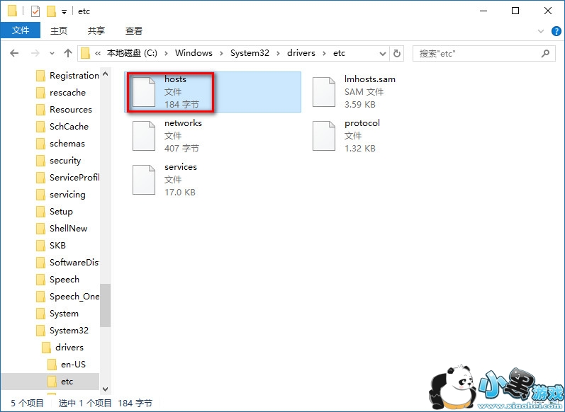The height and width of the screenshot is (412, 565).
Task: Click 本地磁盘 (C:) in address path
Action: pos(132,53)
